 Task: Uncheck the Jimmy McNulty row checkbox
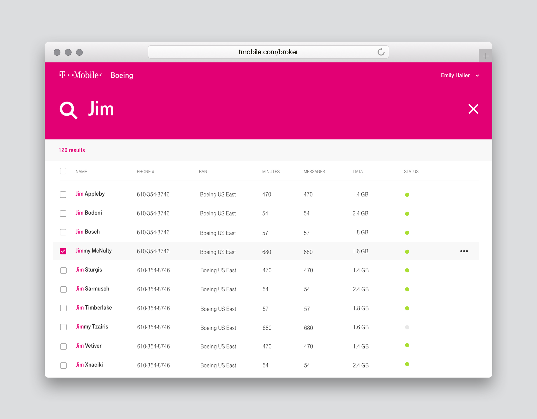(x=63, y=251)
